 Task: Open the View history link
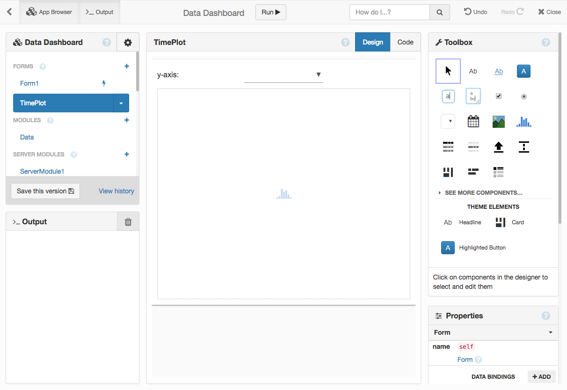(116, 191)
